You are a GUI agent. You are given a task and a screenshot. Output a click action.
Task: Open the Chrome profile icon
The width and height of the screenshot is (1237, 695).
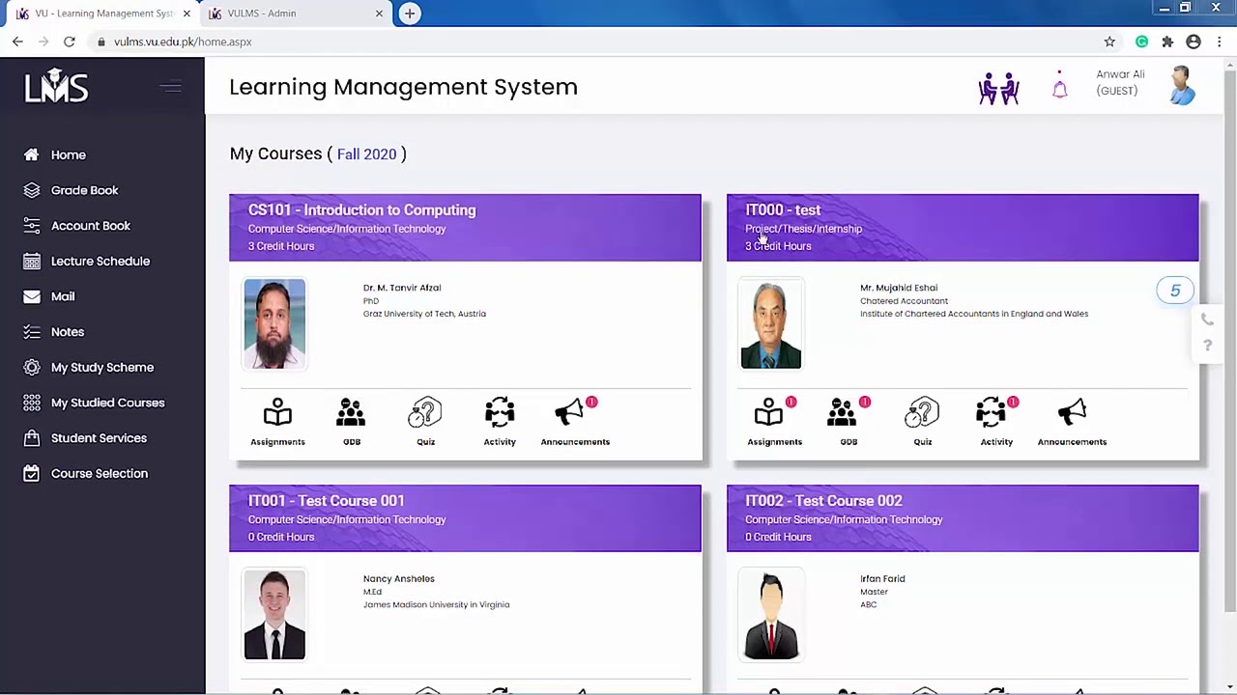pyautogui.click(x=1194, y=42)
